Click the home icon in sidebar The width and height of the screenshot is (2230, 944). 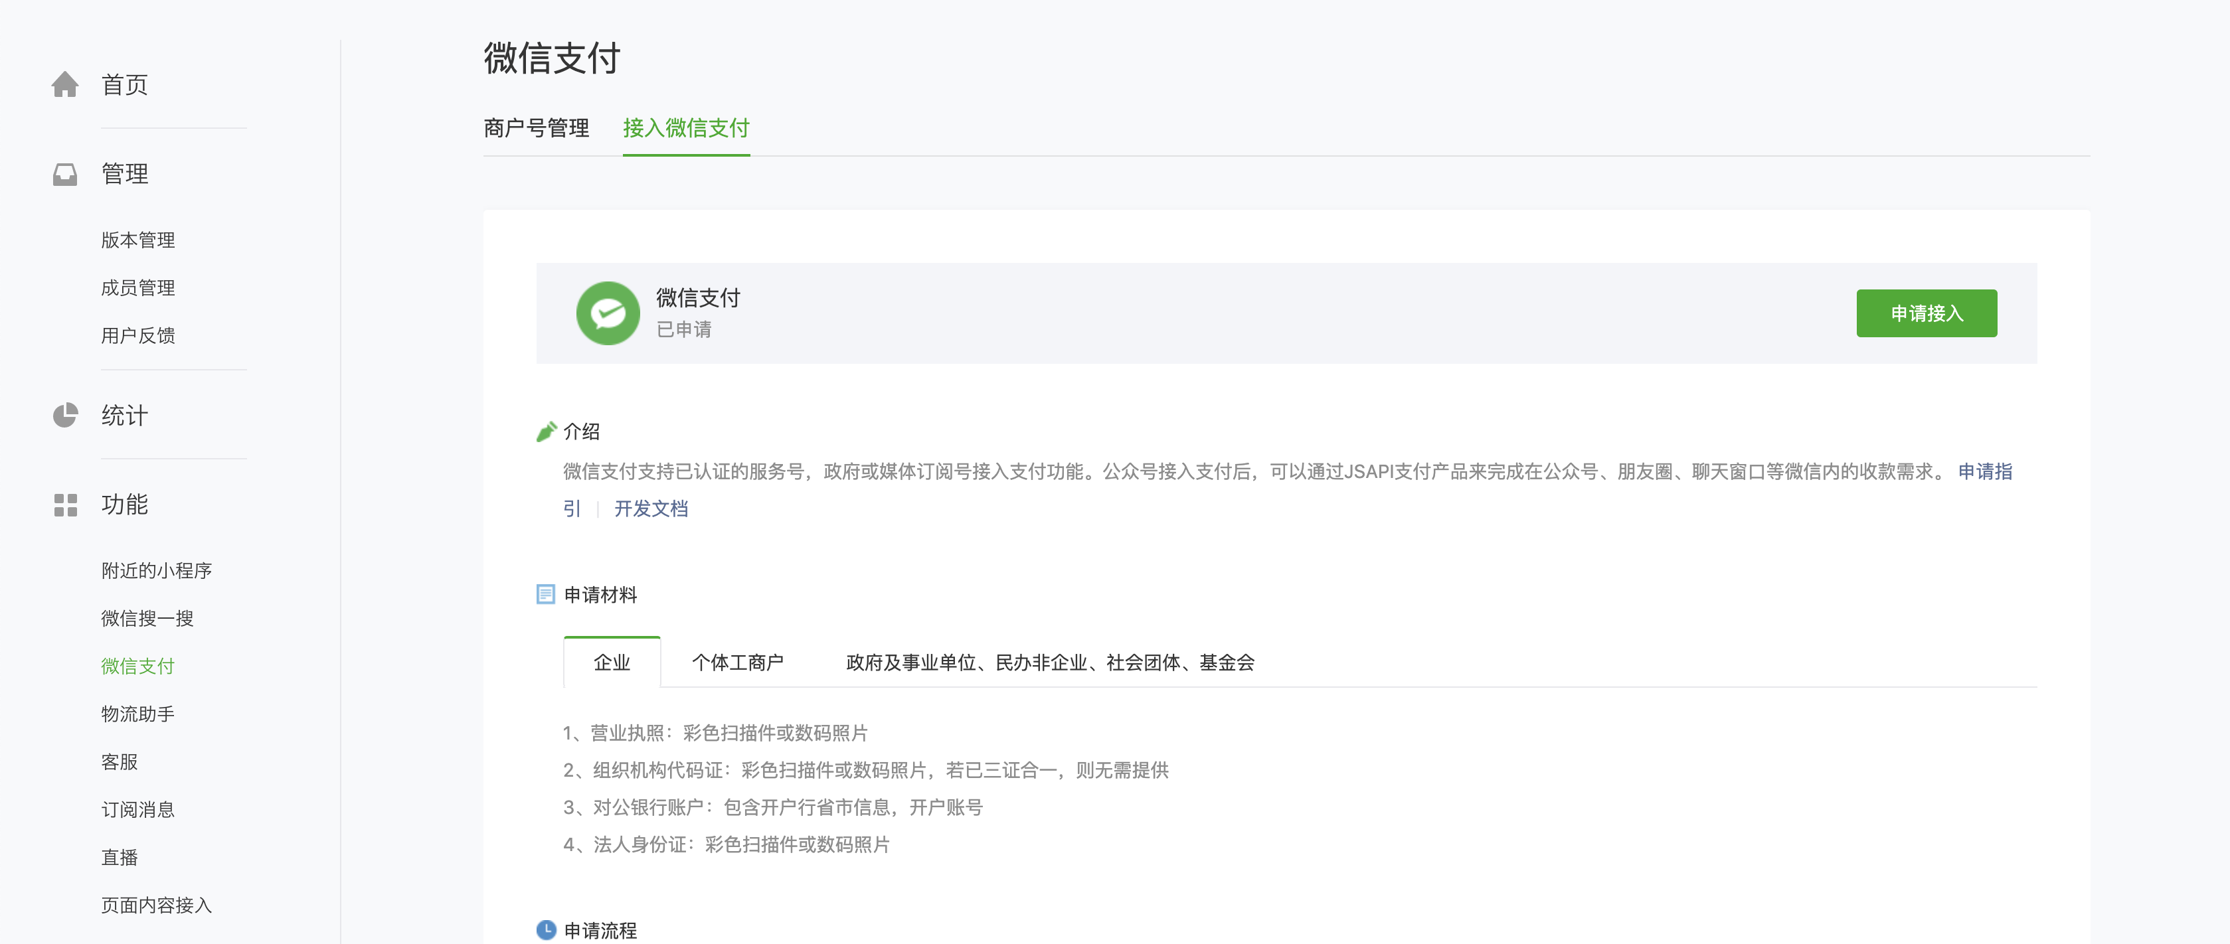click(x=65, y=85)
